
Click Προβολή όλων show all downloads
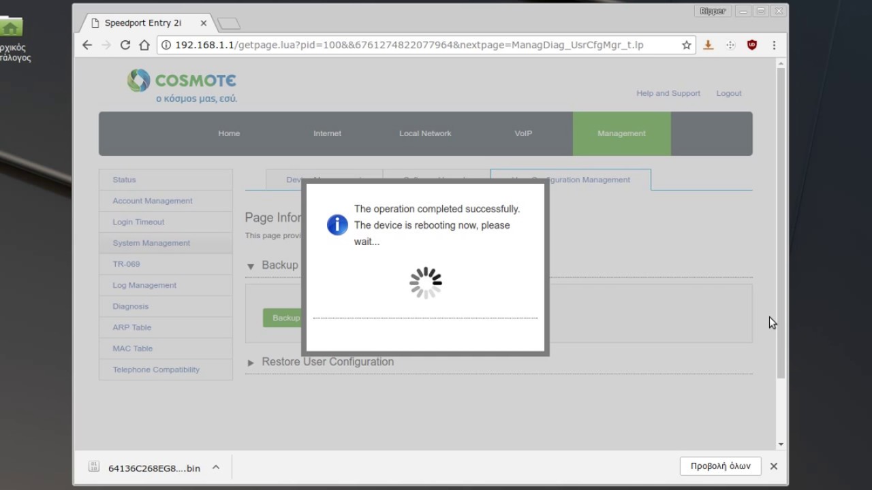point(720,466)
